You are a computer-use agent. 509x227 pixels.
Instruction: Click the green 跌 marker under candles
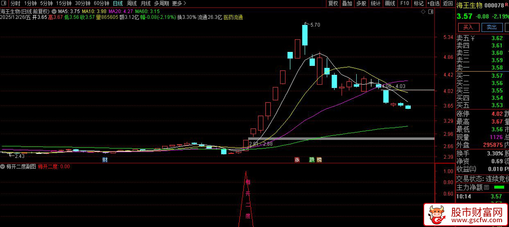(x=312, y=160)
